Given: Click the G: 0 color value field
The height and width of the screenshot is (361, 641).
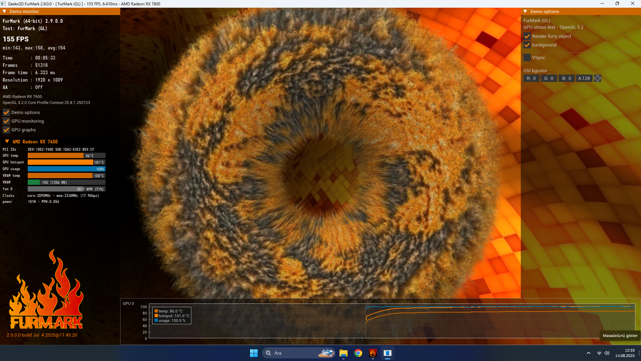Looking at the screenshot, I should tap(549, 78).
